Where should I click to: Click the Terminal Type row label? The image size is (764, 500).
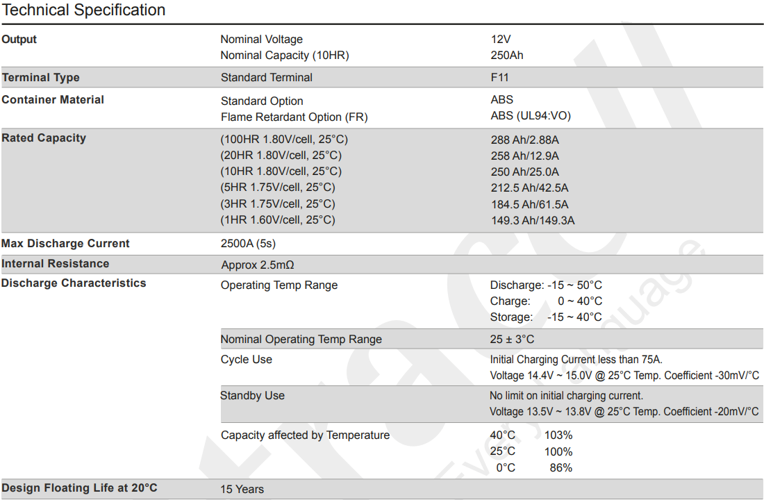click(x=41, y=78)
